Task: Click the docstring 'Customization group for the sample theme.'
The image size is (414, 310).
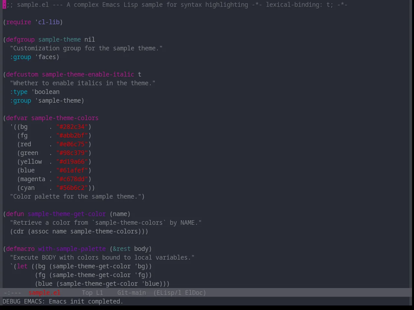Action: pyautogui.click(x=86, y=48)
